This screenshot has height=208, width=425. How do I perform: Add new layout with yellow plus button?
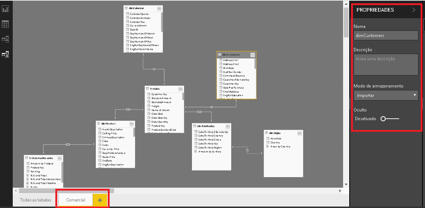(100, 200)
